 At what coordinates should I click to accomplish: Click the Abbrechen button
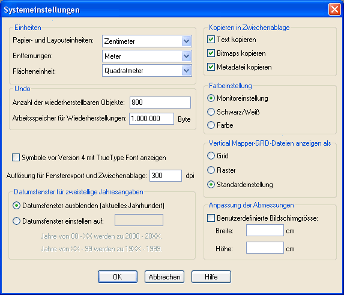[164, 276]
